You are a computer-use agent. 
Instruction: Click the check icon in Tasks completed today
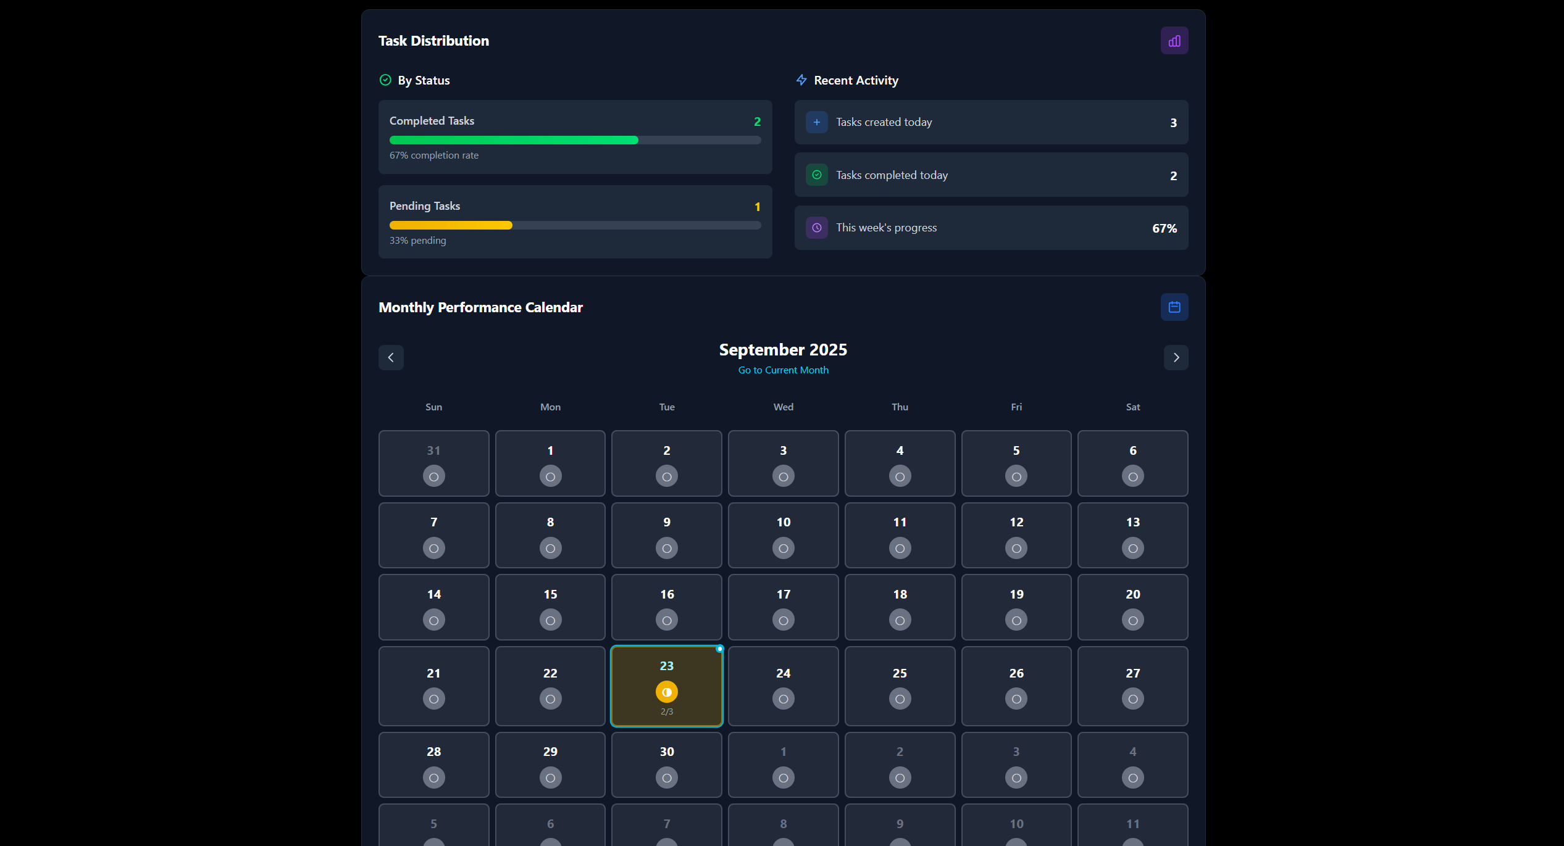816,175
